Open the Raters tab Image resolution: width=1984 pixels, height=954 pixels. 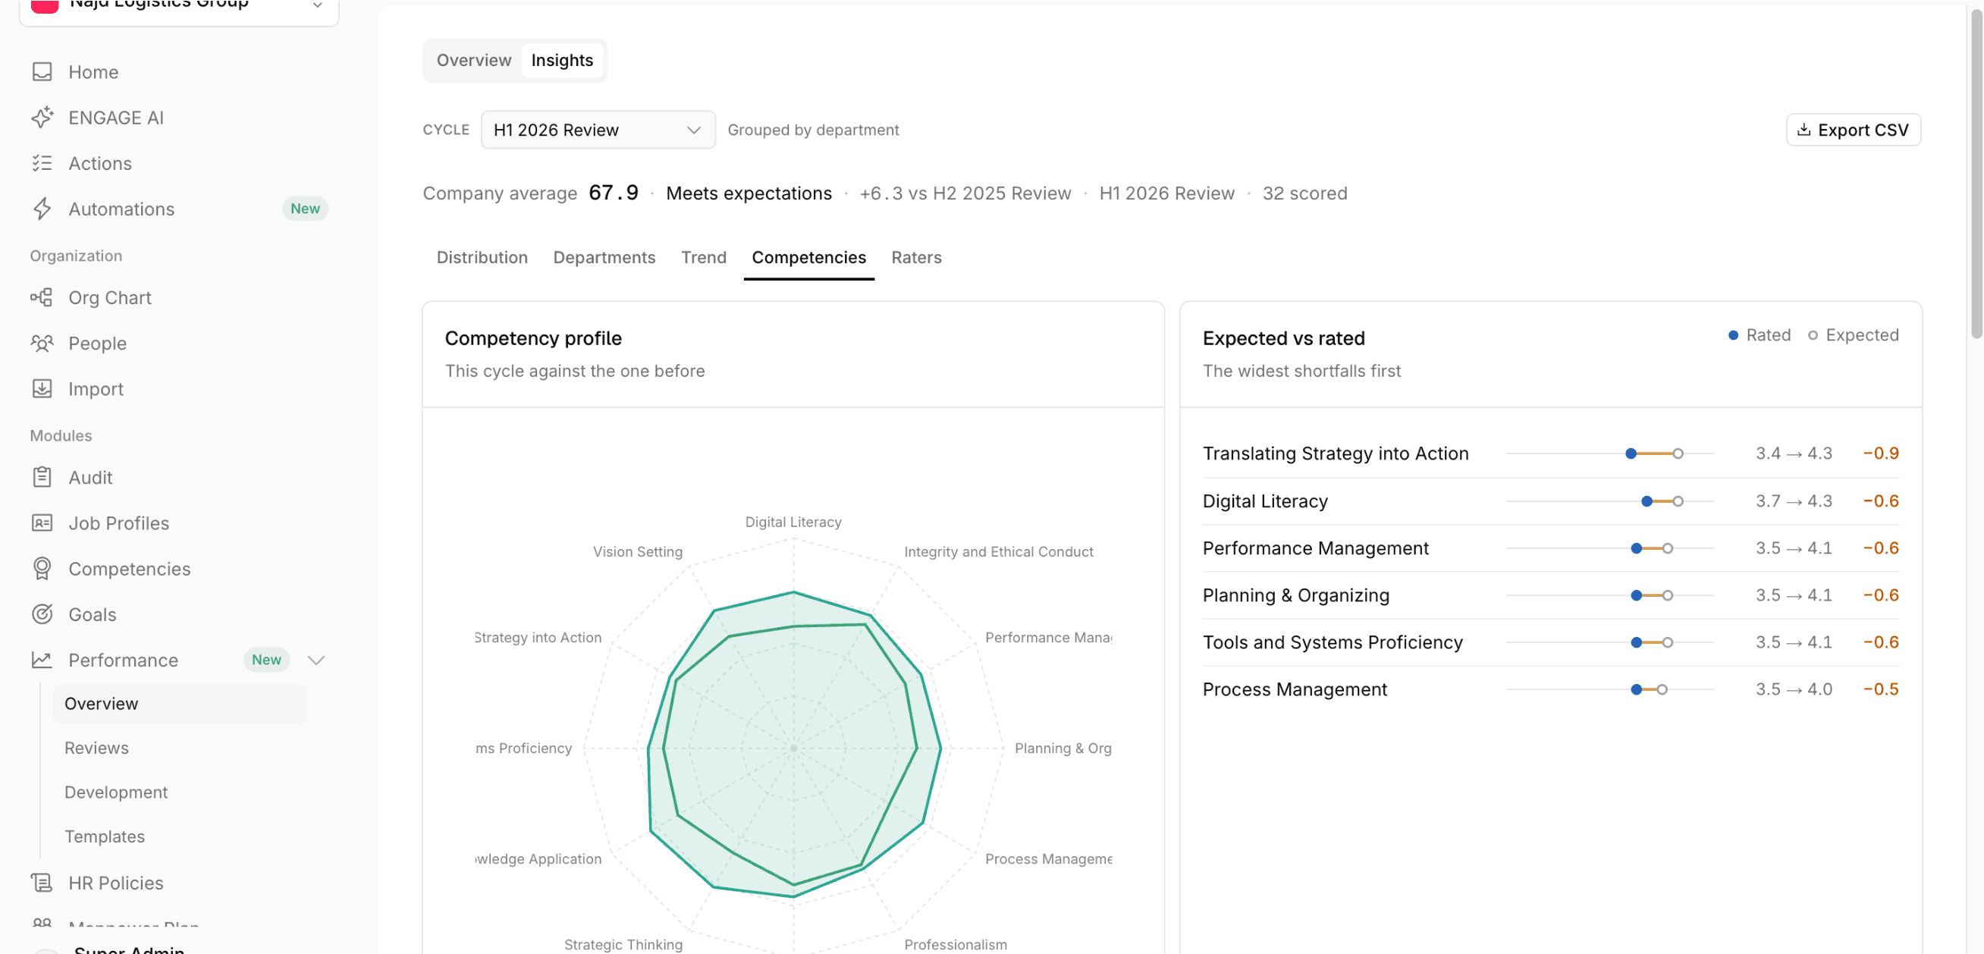tap(916, 257)
